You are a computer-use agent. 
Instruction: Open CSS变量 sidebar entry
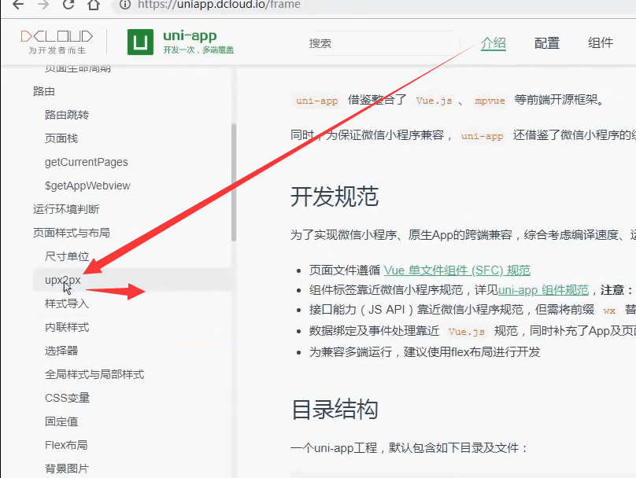click(68, 398)
